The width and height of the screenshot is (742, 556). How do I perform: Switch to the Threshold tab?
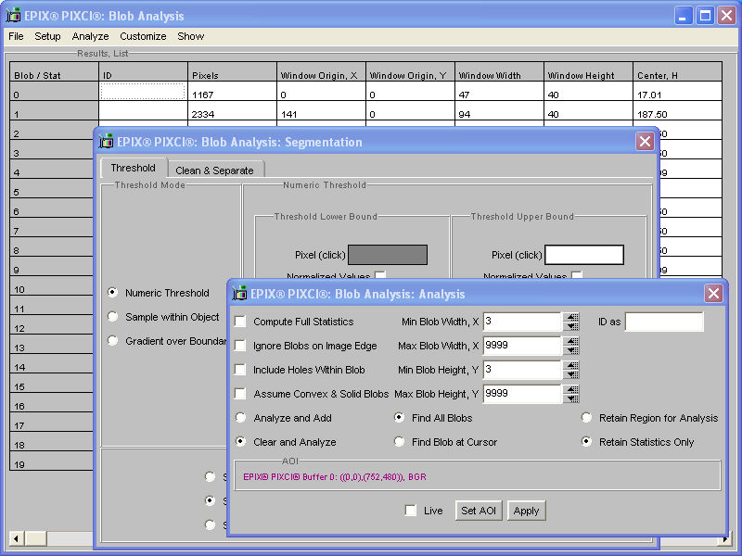click(x=134, y=168)
